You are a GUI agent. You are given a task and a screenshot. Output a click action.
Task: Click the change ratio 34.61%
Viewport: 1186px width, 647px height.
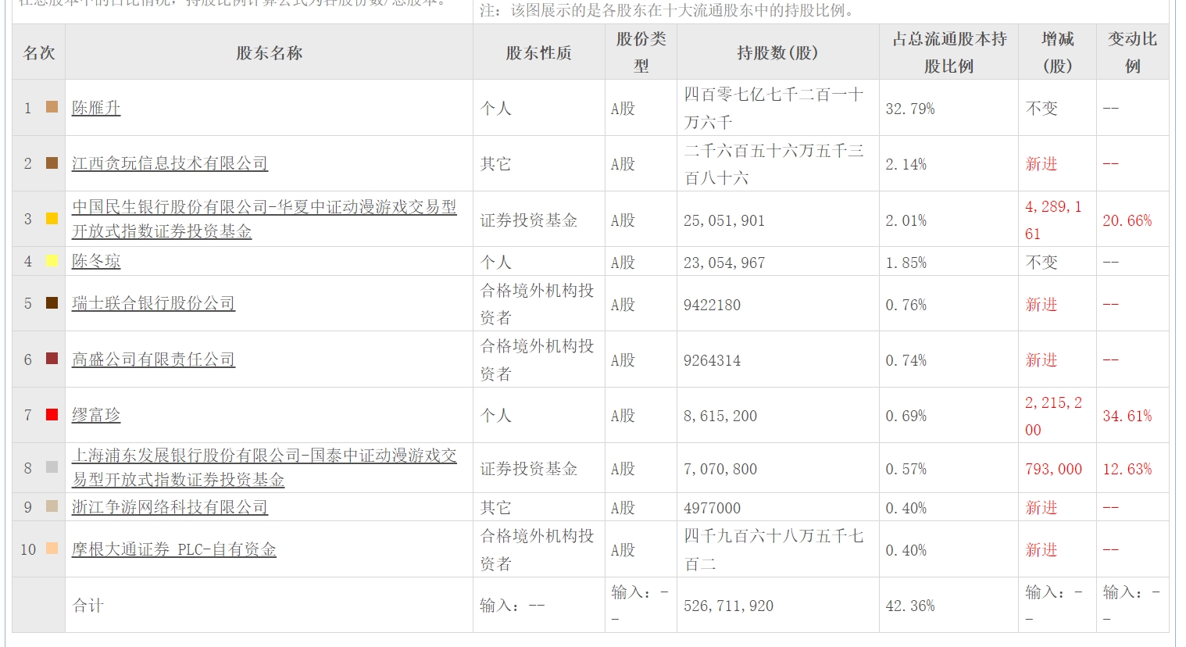pos(1127,416)
